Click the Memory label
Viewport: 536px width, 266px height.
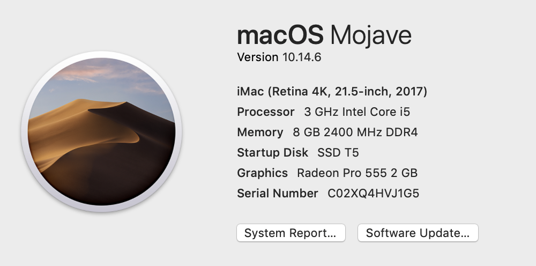[x=260, y=132]
